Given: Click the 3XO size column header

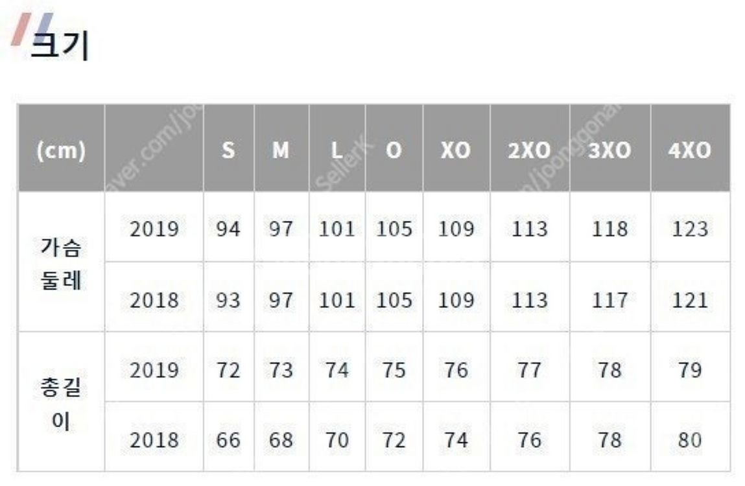Looking at the screenshot, I should (x=609, y=151).
